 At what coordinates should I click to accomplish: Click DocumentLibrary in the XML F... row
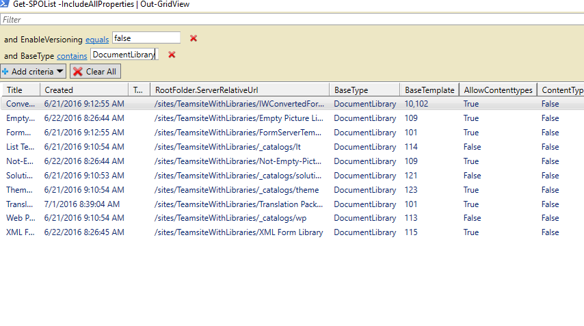[x=365, y=232]
